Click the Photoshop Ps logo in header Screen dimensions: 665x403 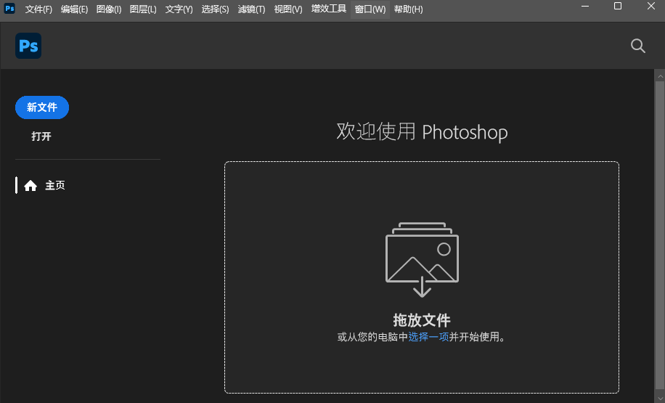pos(28,46)
